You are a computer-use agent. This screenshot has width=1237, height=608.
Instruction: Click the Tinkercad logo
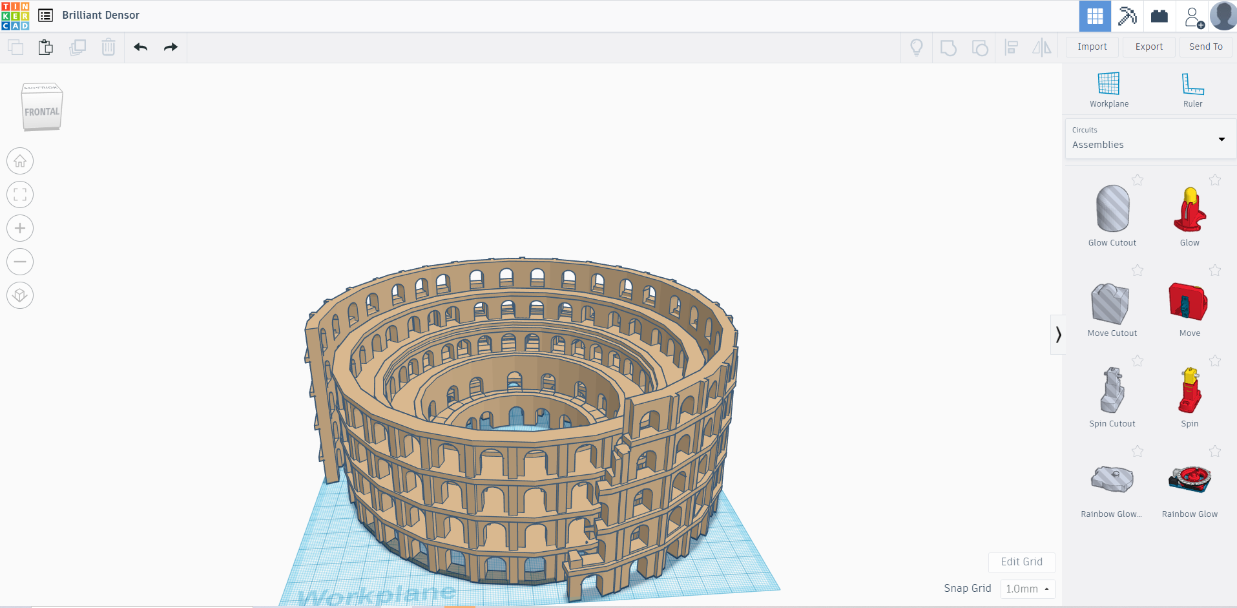[16, 16]
